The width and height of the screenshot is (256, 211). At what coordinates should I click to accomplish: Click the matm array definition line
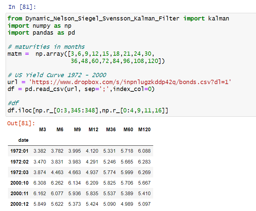[81, 54]
